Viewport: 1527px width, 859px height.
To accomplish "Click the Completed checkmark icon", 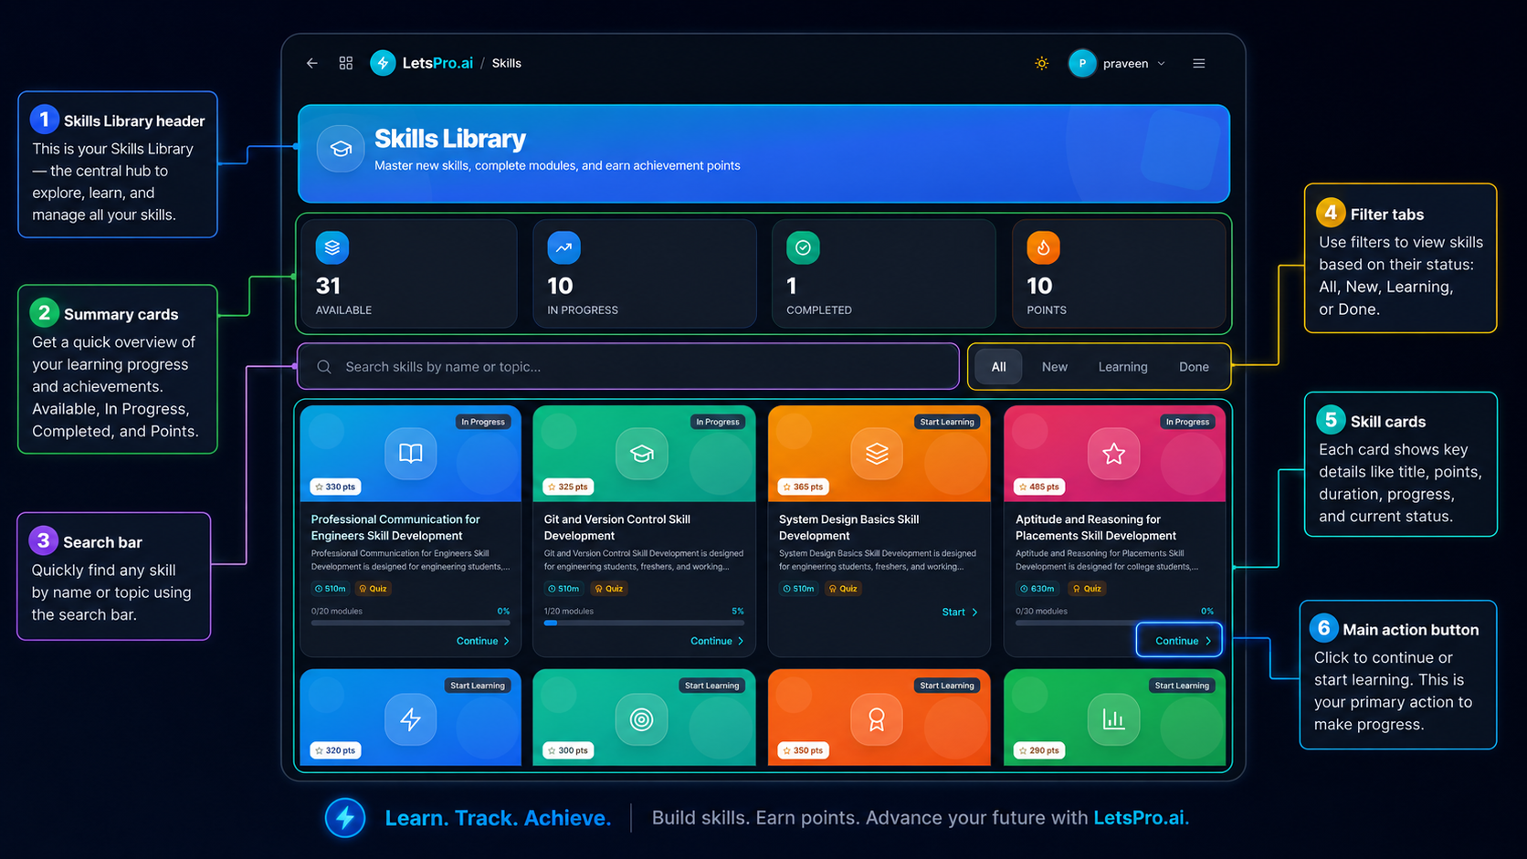I will pyautogui.click(x=803, y=247).
